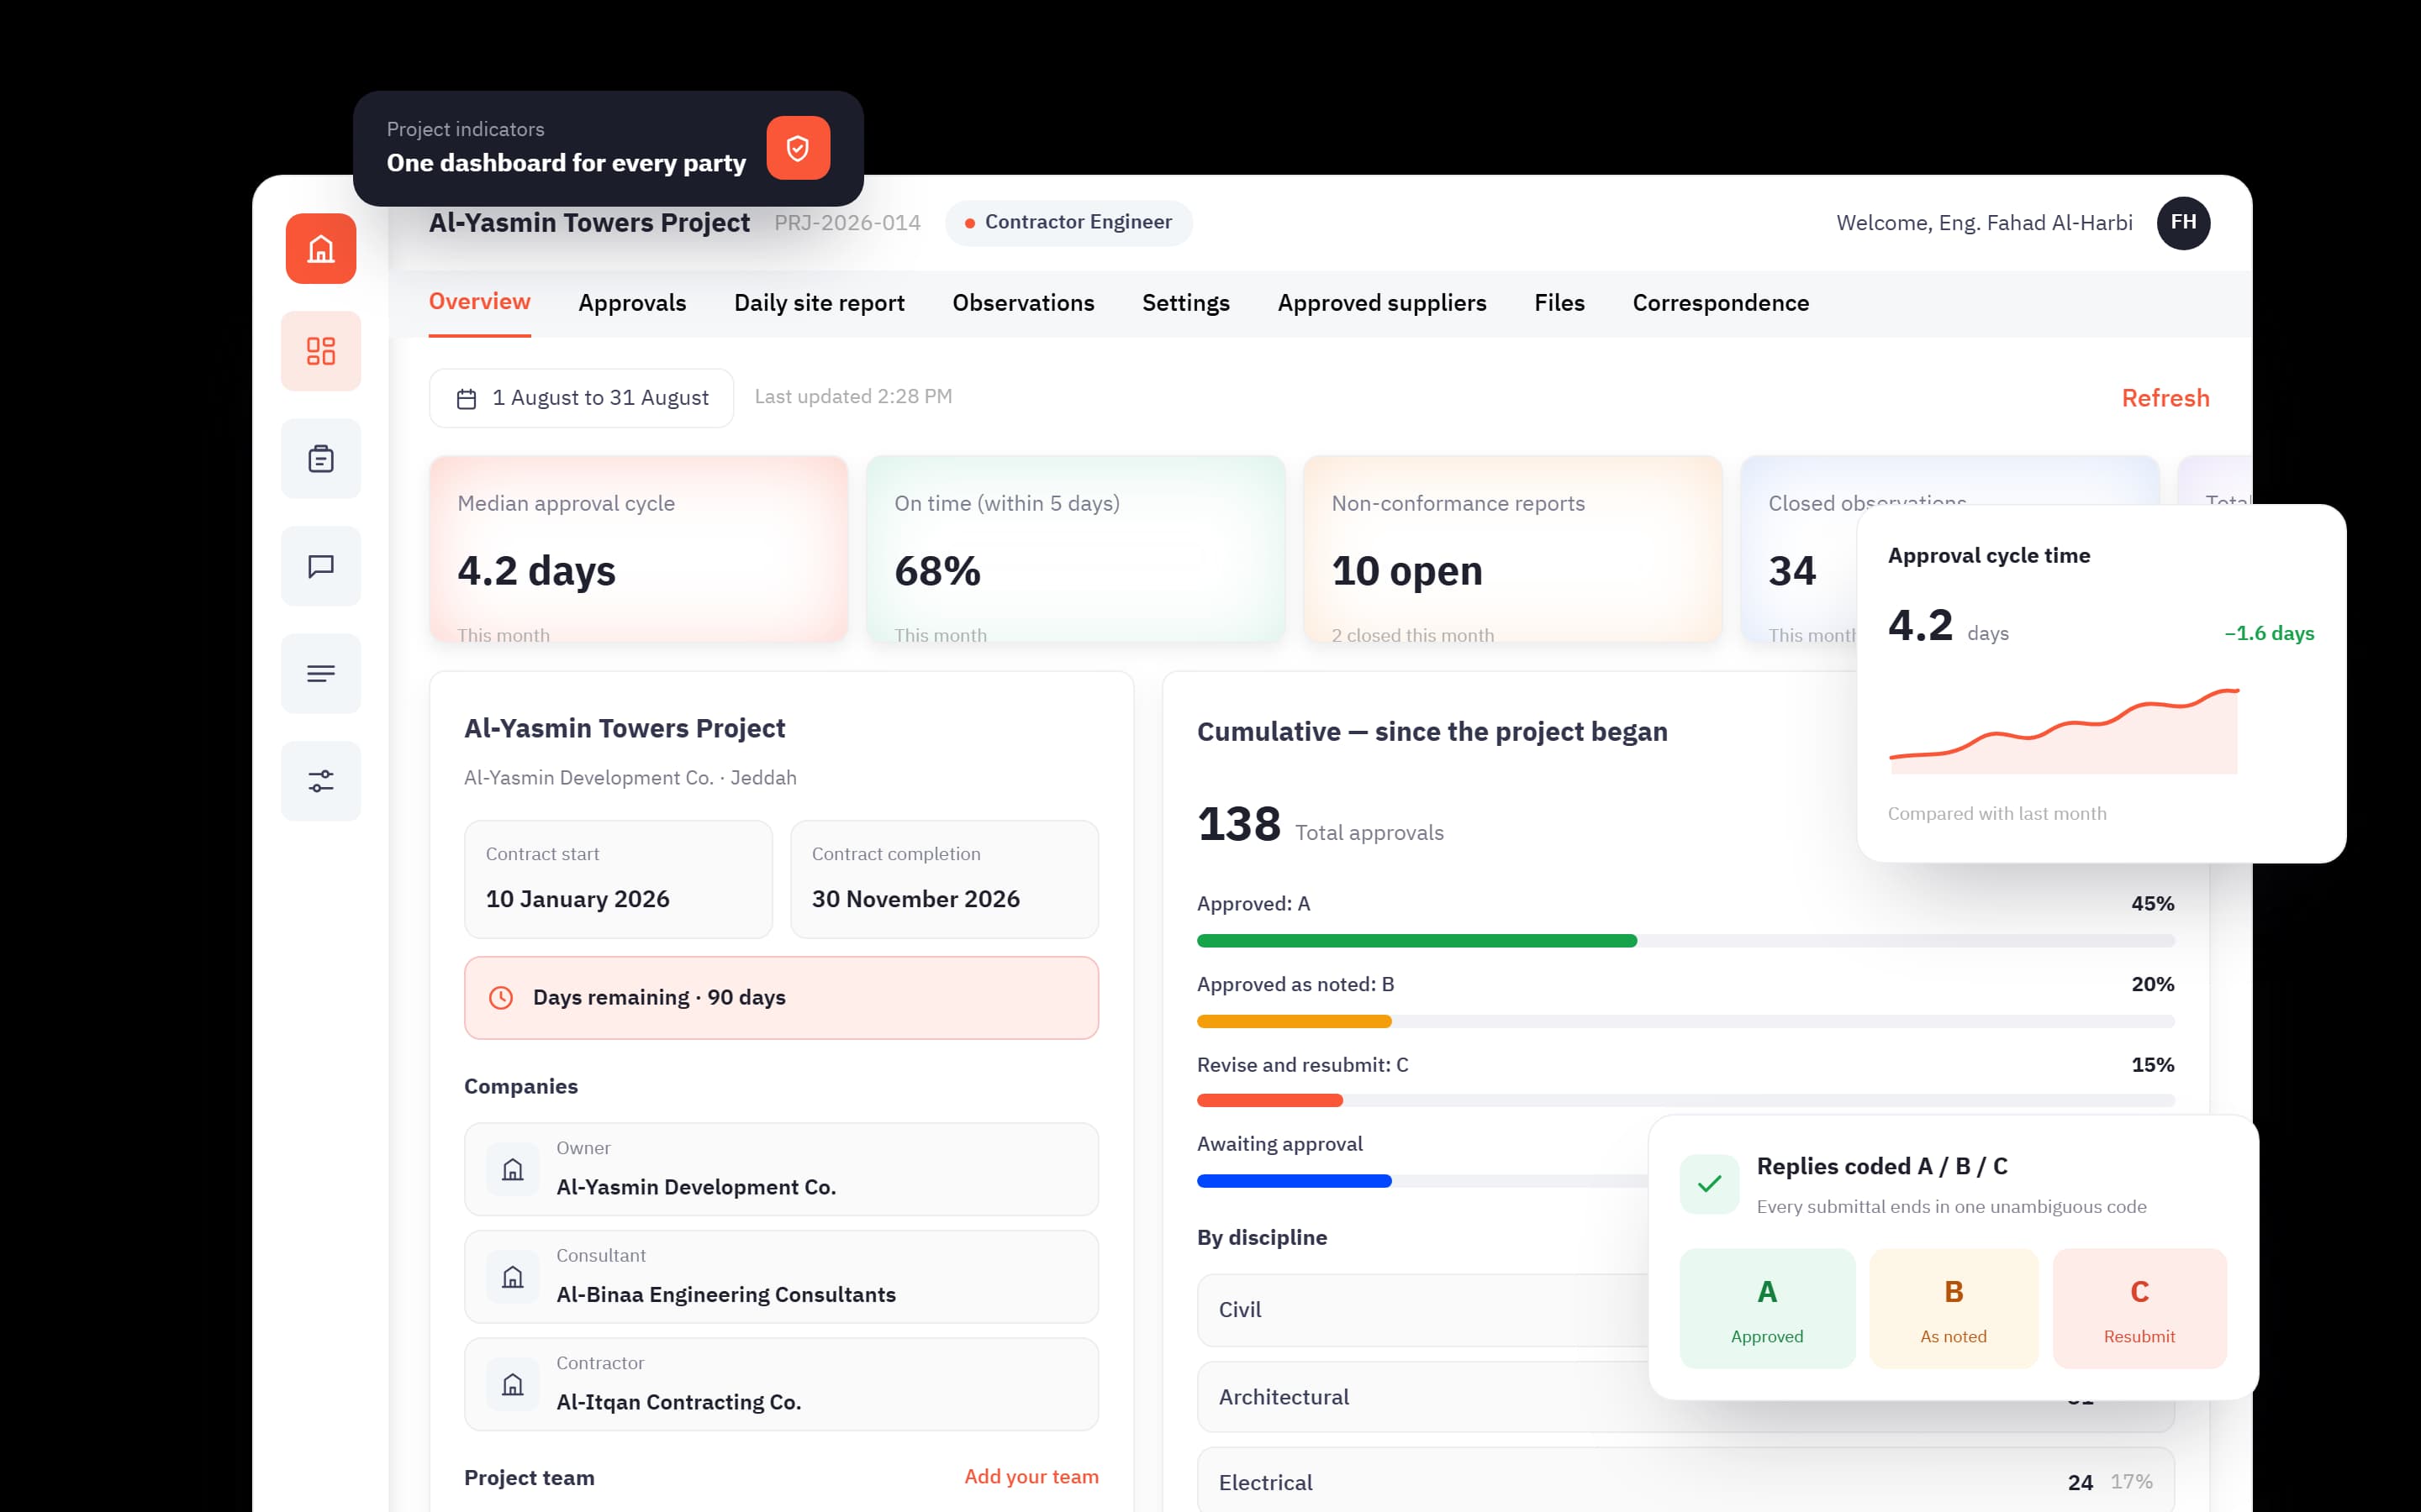Select the Civil discipline row
The height and width of the screenshot is (1512, 2421).
tap(1422, 1310)
